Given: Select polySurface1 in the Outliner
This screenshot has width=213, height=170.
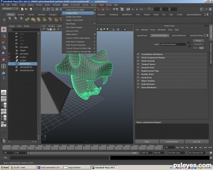Looking at the screenshot, I should (x=23, y=64).
